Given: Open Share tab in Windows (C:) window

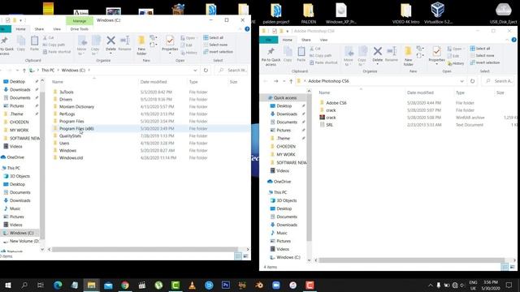Looking at the screenshot, I should (39, 29).
